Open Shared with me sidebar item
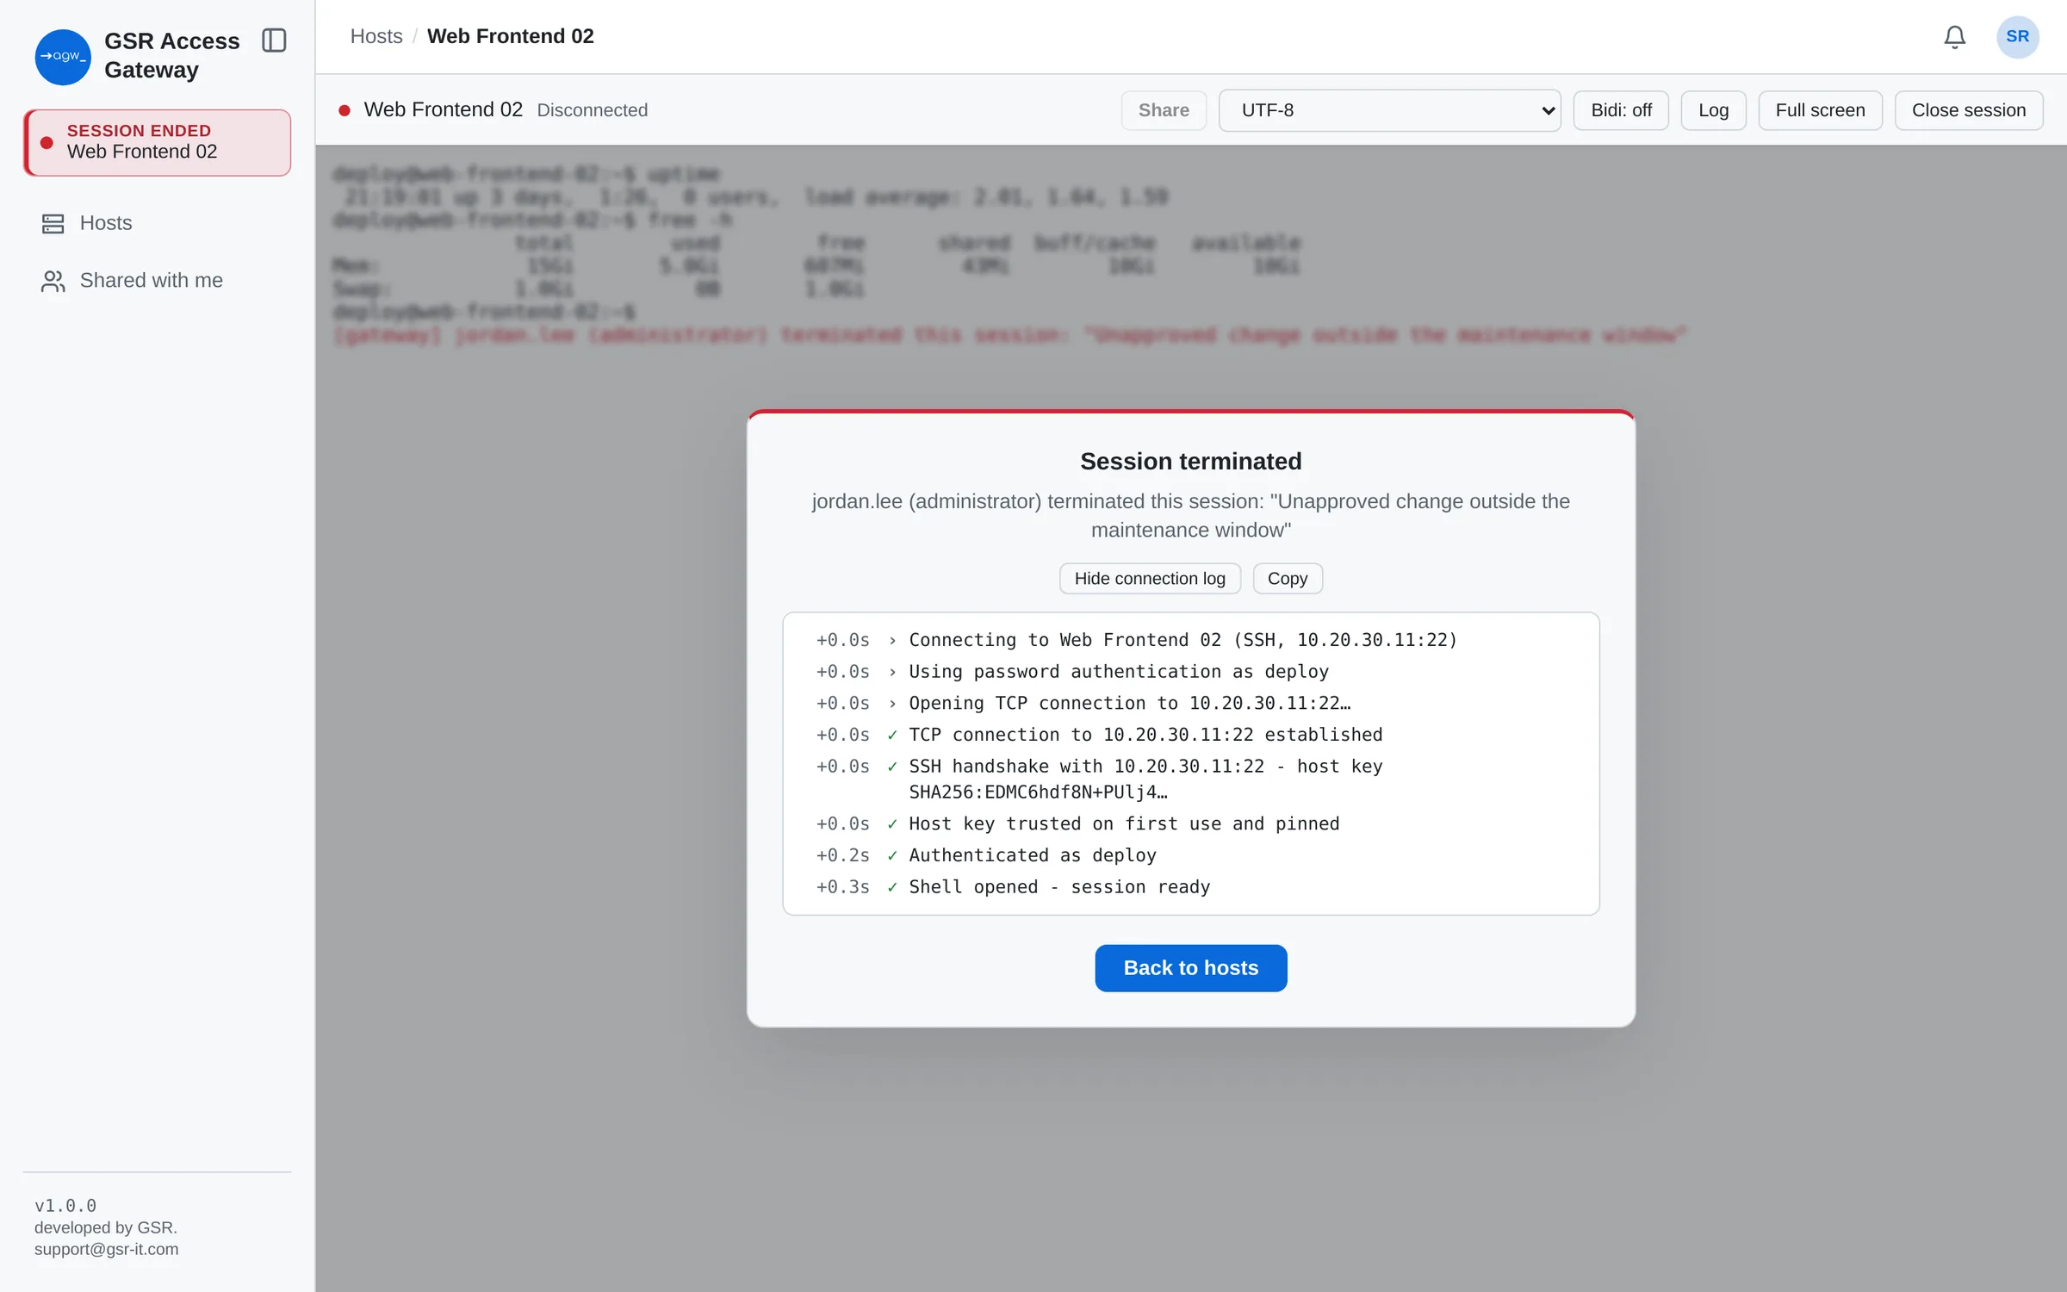The image size is (2067, 1292). point(158,281)
